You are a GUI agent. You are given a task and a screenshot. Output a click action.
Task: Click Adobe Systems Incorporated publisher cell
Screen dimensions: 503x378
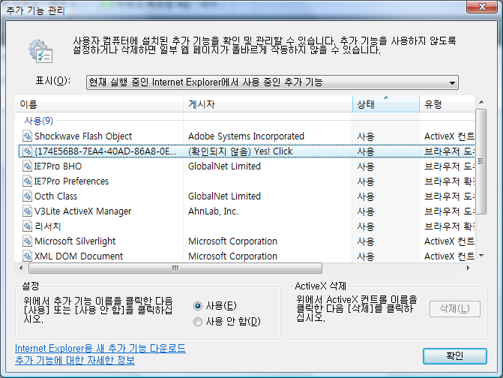246,136
